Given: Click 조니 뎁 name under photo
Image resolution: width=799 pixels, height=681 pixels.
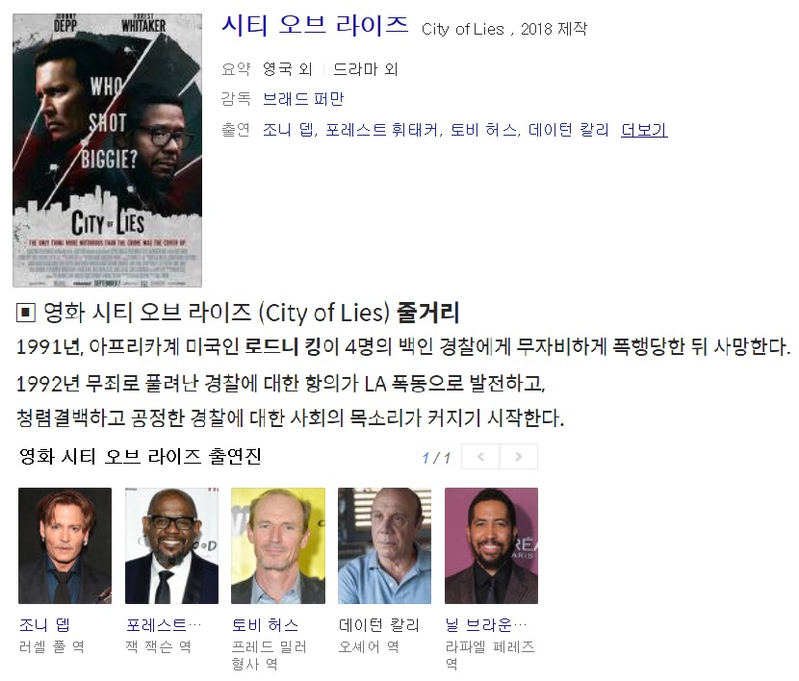Looking at the screenshot, I should point(44,624).
